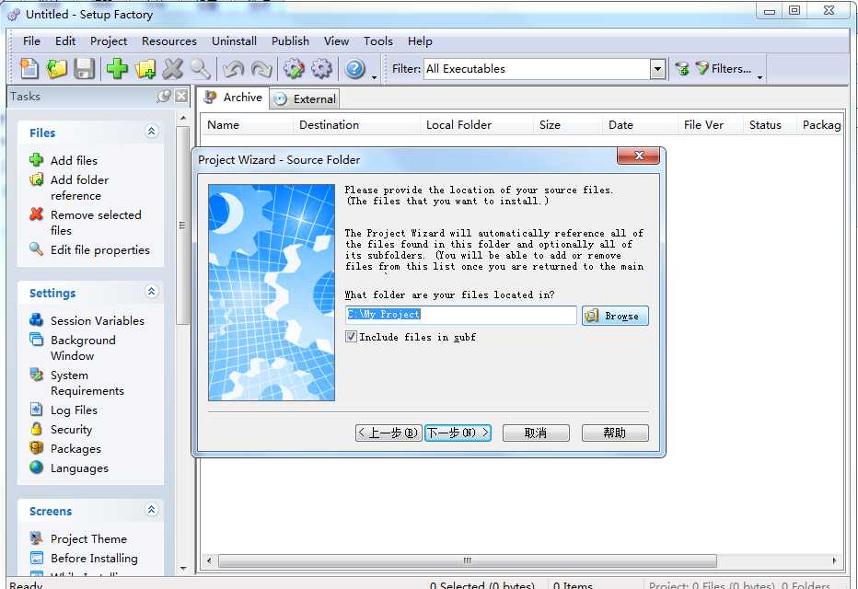The width and height of the screenshot is (858, 589).
Task: Click the Browse button in wizard
Action: click(x=615, y=316)
